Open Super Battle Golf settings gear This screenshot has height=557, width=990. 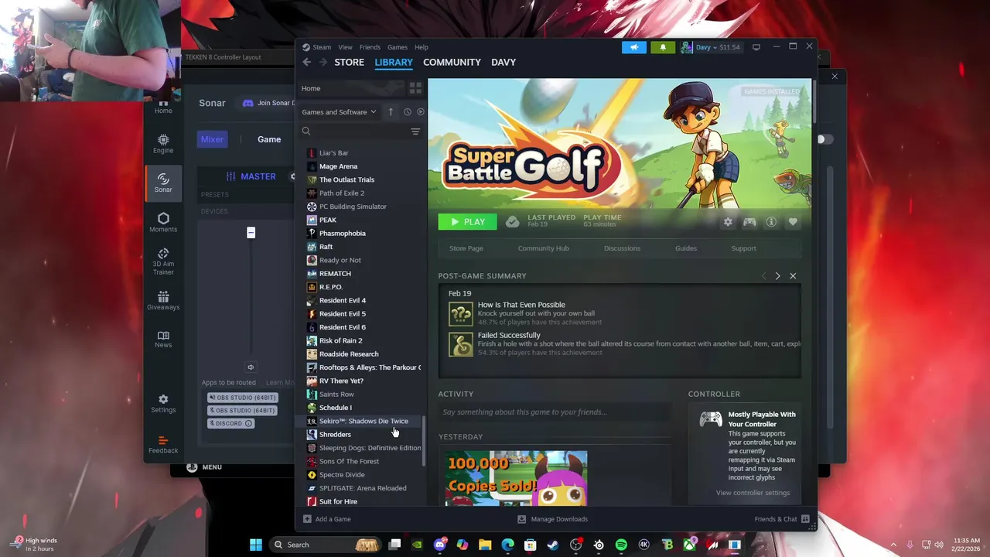[728, 222]
